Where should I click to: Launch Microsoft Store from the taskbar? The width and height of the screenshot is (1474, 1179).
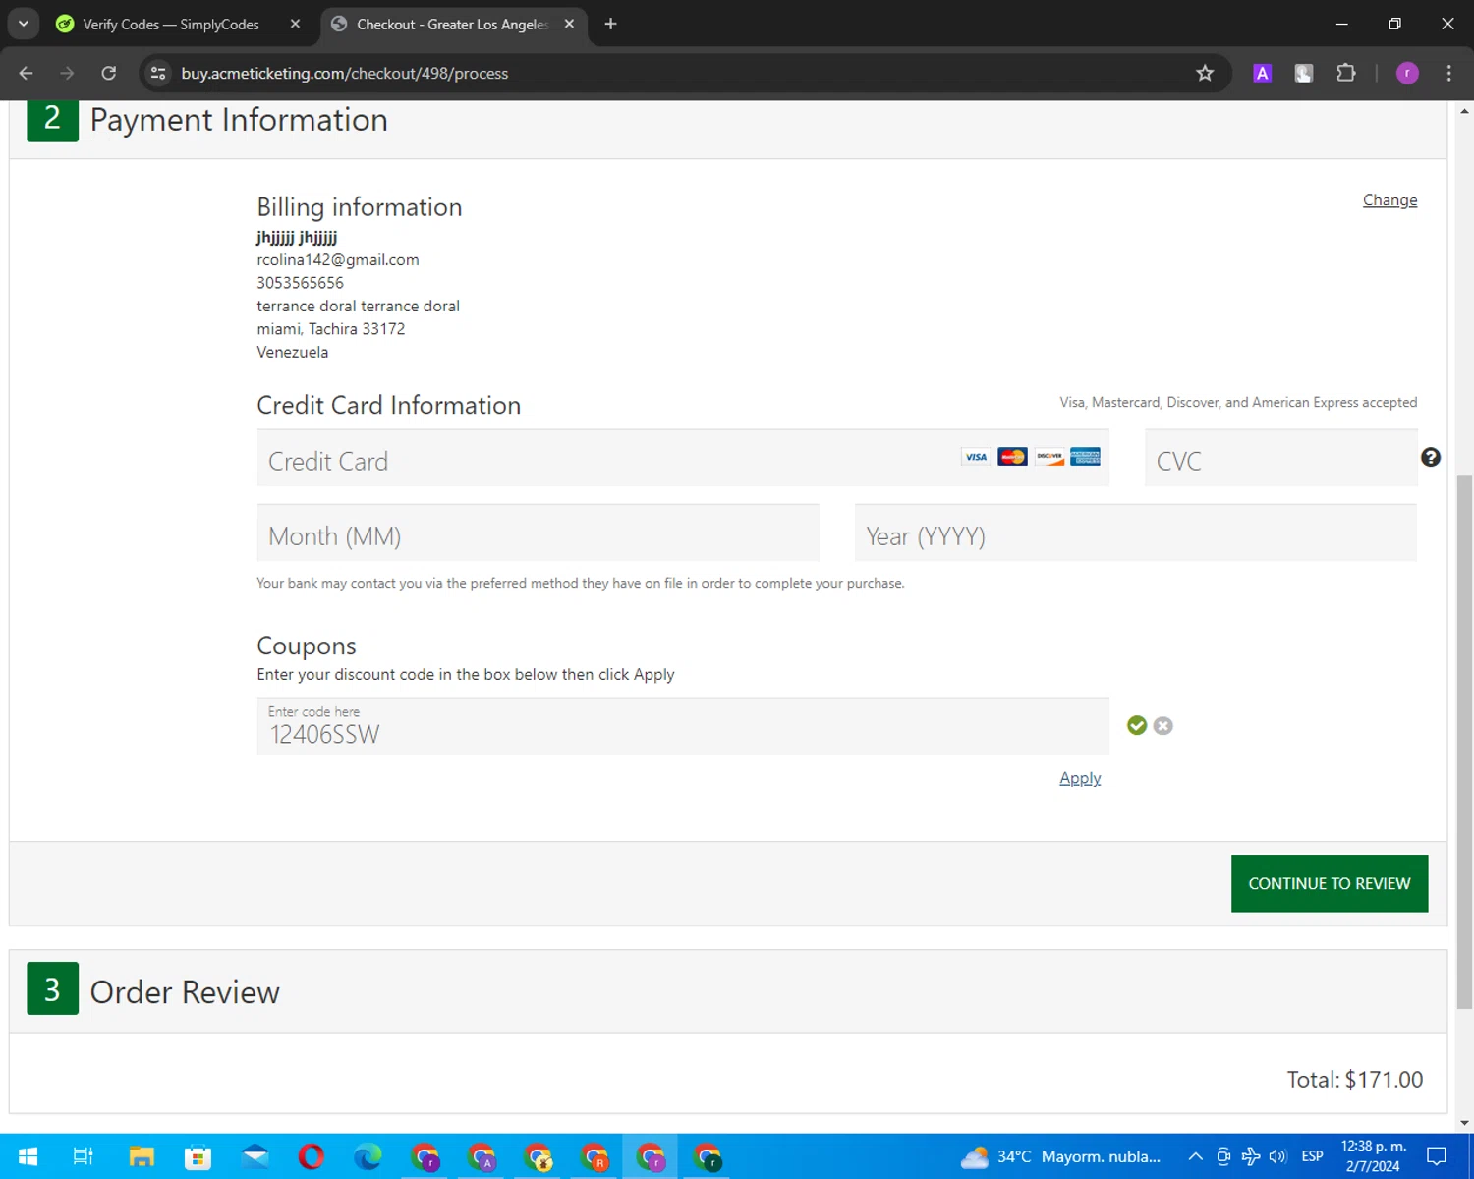(198, 1156)
